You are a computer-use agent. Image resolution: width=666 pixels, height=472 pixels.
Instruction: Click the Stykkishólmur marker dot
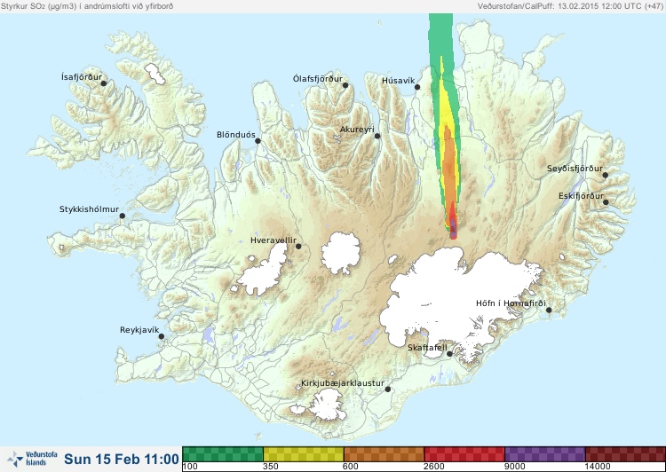pos(123,216)
